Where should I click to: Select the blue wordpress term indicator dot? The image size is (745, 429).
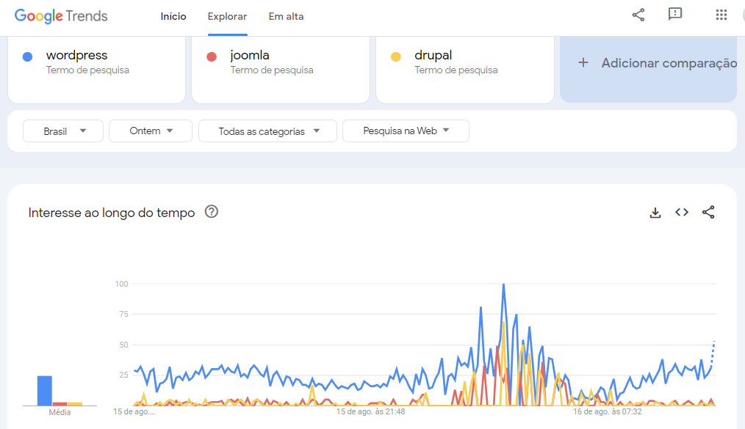[27, 56]
